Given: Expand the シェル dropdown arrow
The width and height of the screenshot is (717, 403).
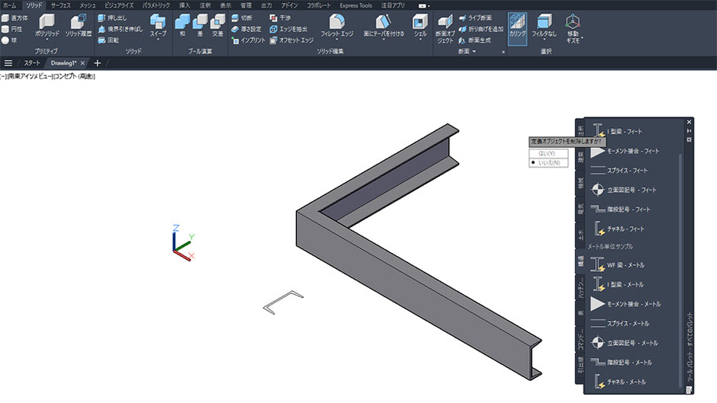Looking at the screenshot, I should 420,40.
